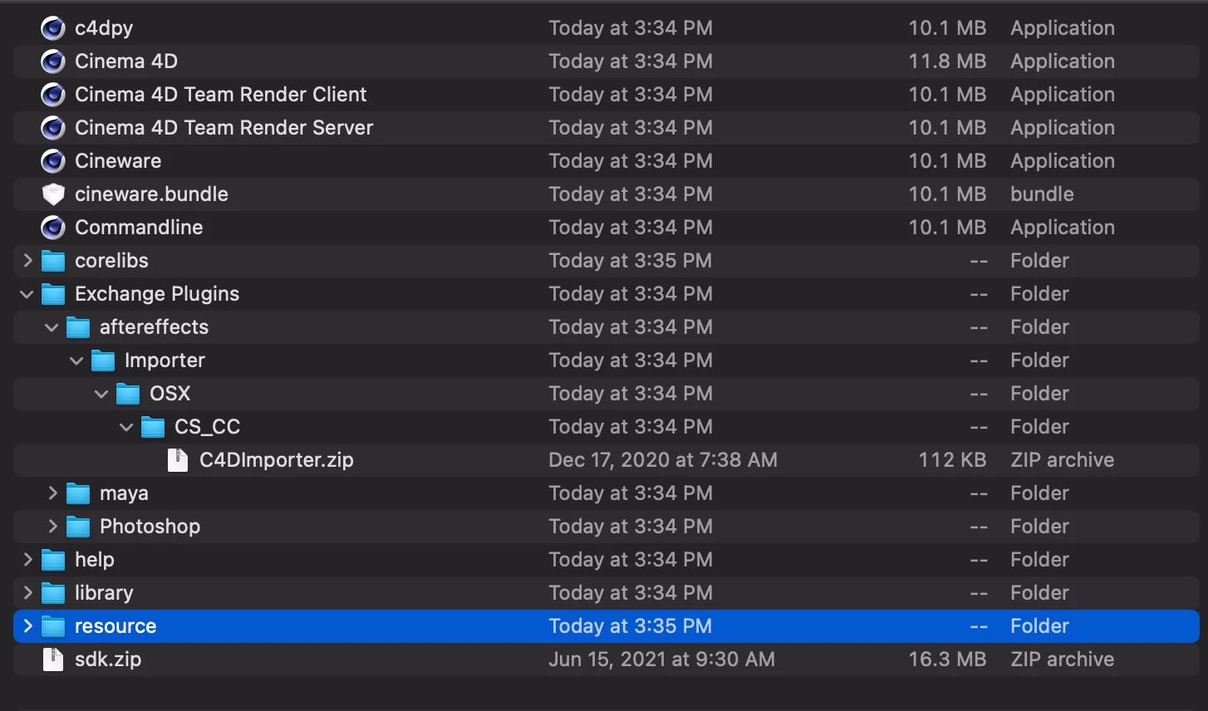Select the c4dpy file name
The image size is (1208, 711).
[x=104, y=28]
